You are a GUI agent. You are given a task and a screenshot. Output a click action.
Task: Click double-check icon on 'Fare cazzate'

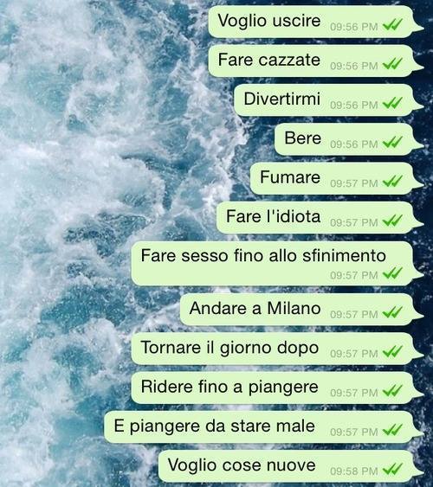(x=392, y=64)
